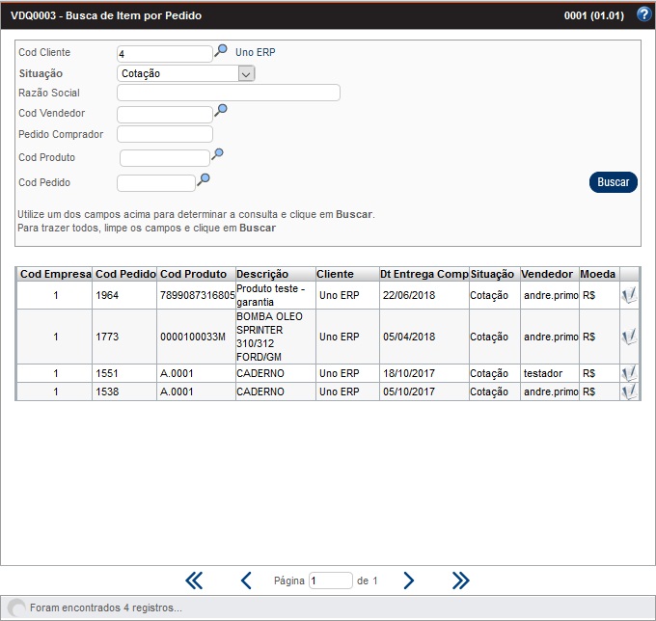Open the Cod Cliente lookup magnifier

tap(221, 50)
